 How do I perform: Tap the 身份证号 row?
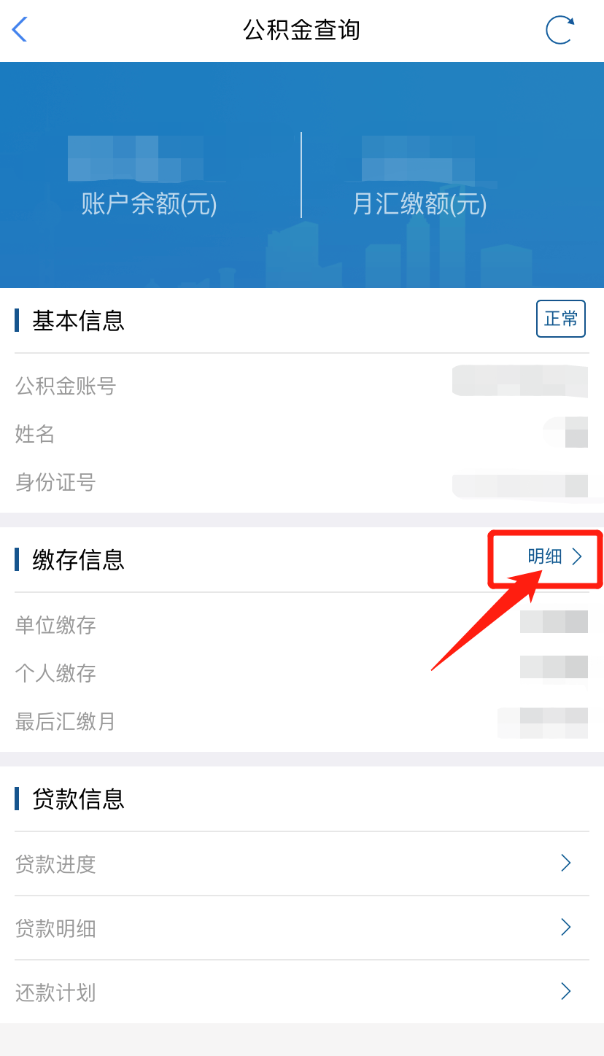coord(302,482)
